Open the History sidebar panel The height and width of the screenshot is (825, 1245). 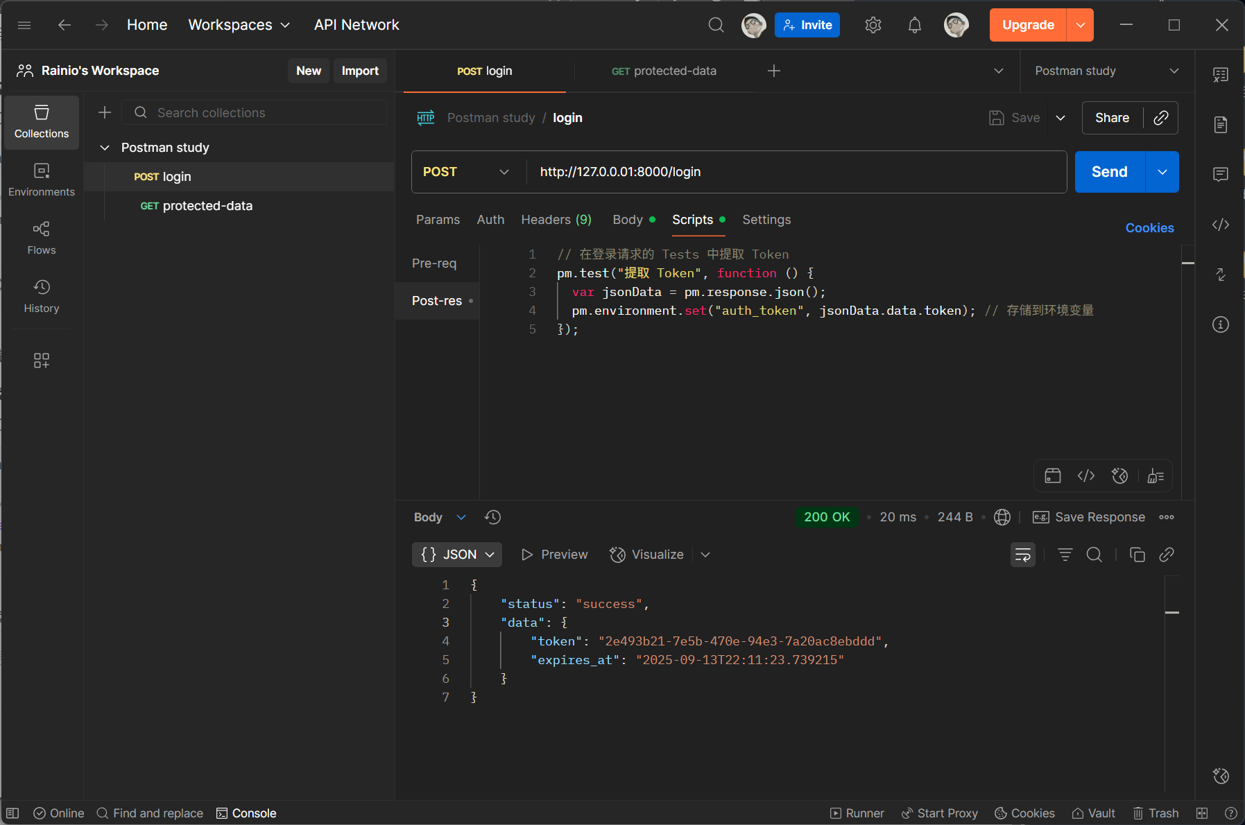point(42,296)
